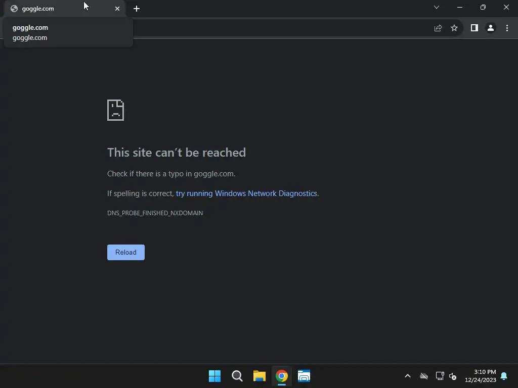Image resolution: width=518 pixels, height=388 pixels.
Task: Open a new tab with plus button
Action: tap(137, 9)
